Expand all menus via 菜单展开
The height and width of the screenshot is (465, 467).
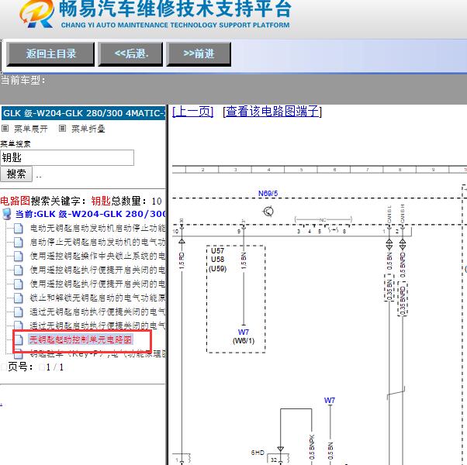click(31, 129)
